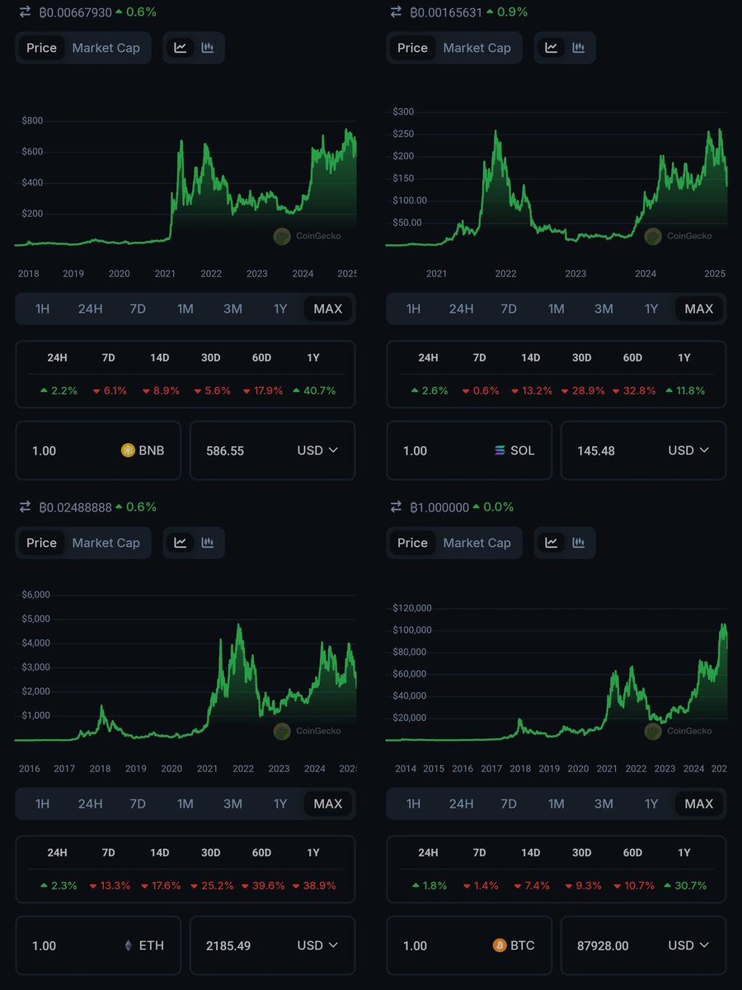Click 17.9% 60D change in BNB table
The image size is (742, 990).
pos(263,391)
